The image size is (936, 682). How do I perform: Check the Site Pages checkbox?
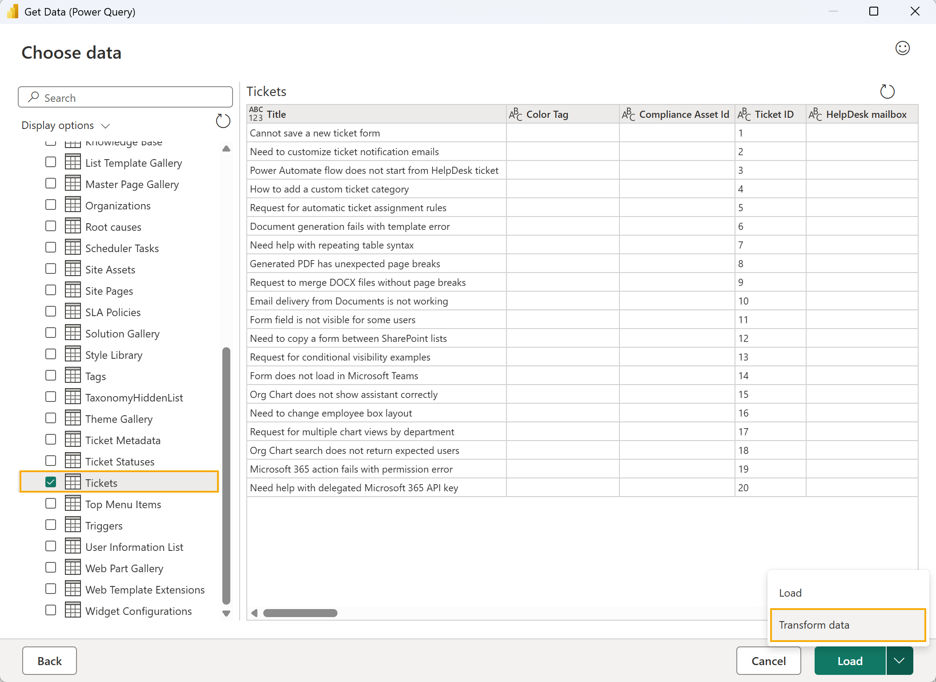(51, 290)
